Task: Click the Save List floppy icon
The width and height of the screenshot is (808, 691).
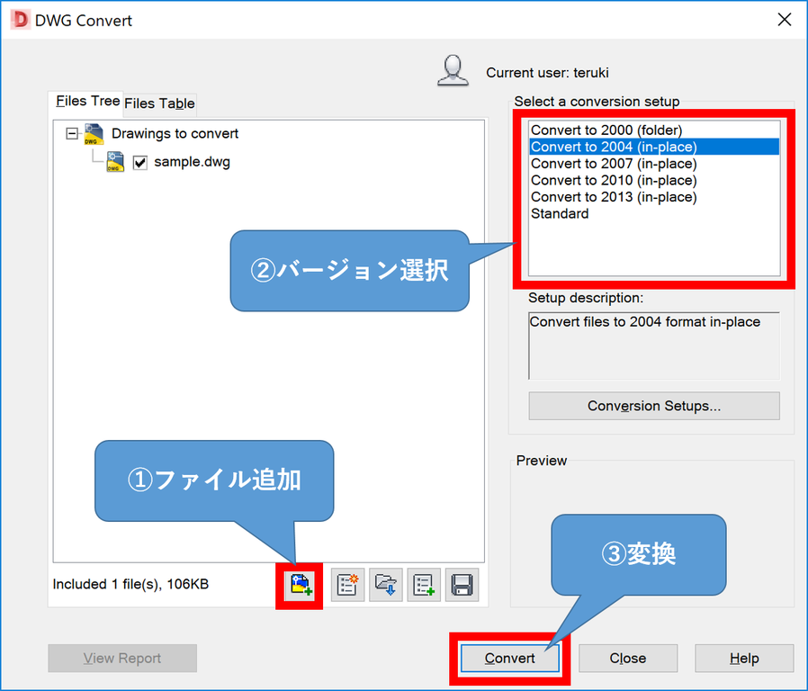Action: (x=462, y=586)
